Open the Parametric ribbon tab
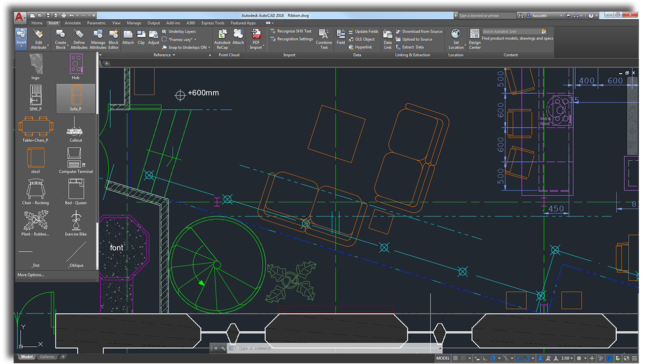647x364 pixels. 97,23
